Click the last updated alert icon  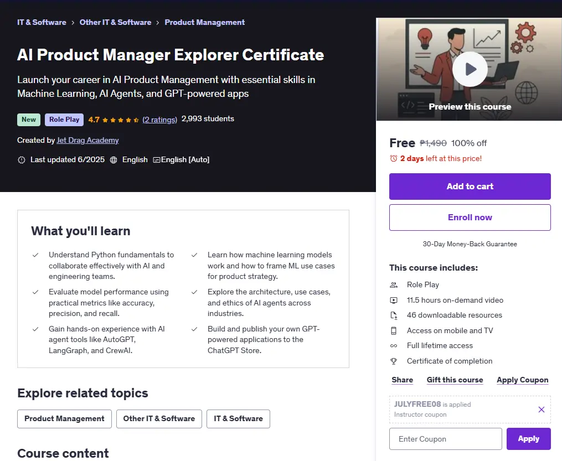click(x=22, y=160)
